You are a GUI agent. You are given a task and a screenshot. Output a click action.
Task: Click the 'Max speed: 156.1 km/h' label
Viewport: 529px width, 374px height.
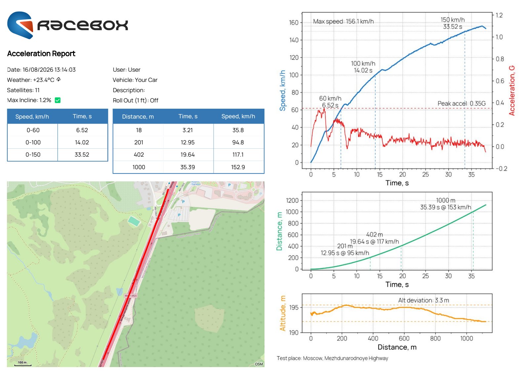coord(344,21)
